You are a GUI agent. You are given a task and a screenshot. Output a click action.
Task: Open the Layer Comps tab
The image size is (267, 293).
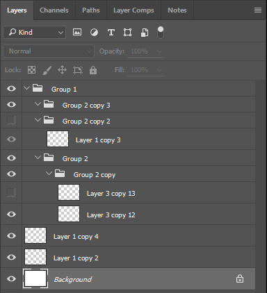tap(133, 10)
